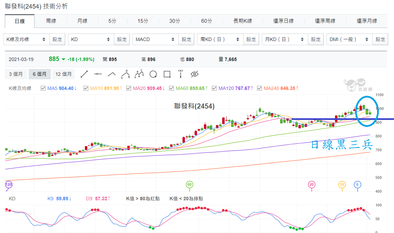Click the date 2021-03-19
Image resolution: width=394 pixels, height=233 pixels.
click(21, 60)
